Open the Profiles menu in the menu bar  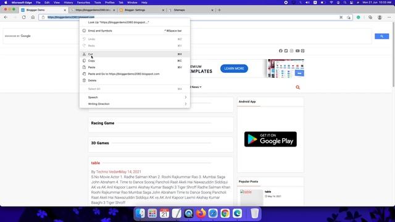click(110, 2)
